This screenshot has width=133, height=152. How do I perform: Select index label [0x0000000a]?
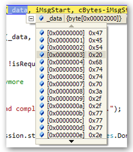pos(66,106)
